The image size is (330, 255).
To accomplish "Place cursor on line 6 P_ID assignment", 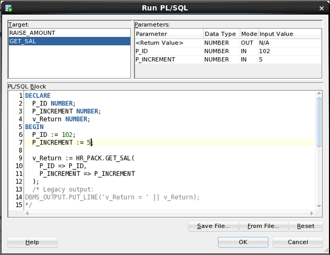I will 54,135.
